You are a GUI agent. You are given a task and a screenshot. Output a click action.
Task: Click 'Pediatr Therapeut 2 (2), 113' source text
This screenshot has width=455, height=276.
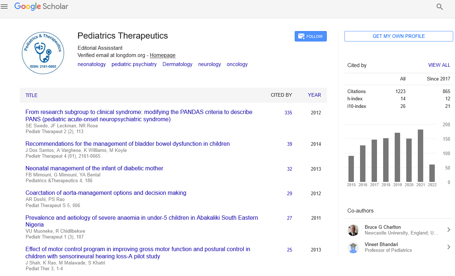coord(55,132)
